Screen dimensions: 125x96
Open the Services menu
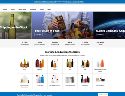click(12, 9)
